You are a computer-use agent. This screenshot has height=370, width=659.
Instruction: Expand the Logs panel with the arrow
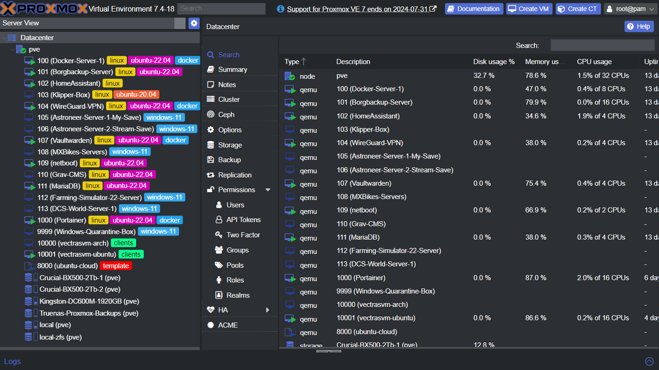click(649, 361)
